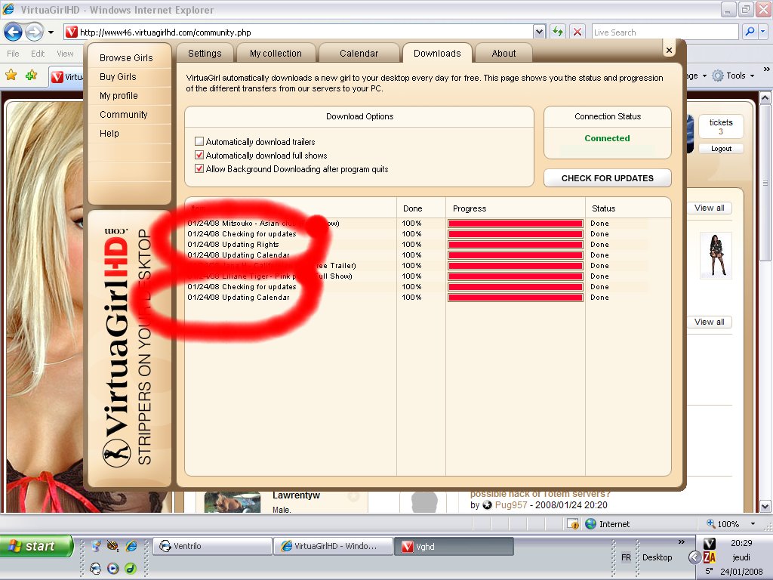The image size is (773, 580).
Task: Open the View menu in IE
Action: coord(65,54)
